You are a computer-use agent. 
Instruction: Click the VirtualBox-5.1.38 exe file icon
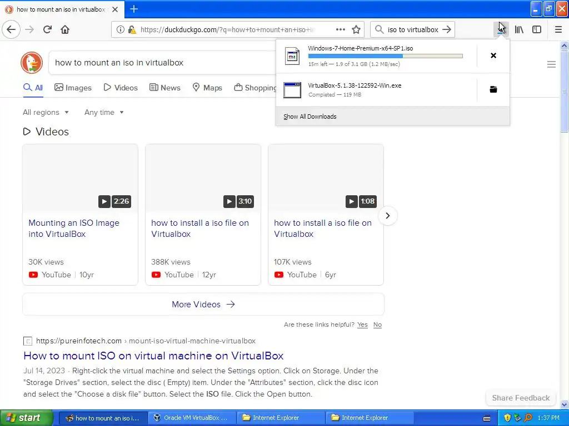tap(292, 90)
